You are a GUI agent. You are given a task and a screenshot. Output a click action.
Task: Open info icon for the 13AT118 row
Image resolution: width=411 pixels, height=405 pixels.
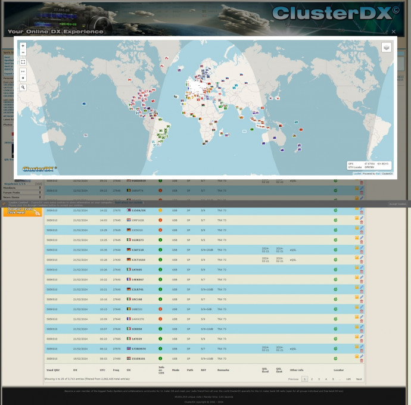[160, 250]
